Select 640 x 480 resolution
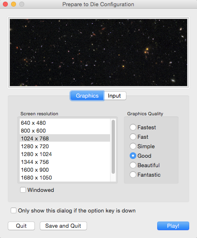 [x=65, y=123]
